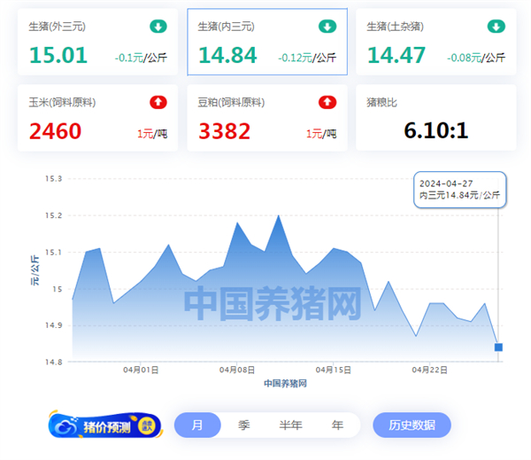Screen dimensions: 531x460
Task: Click the 04月22日 axis label
Action: click(x=429, y=370)
